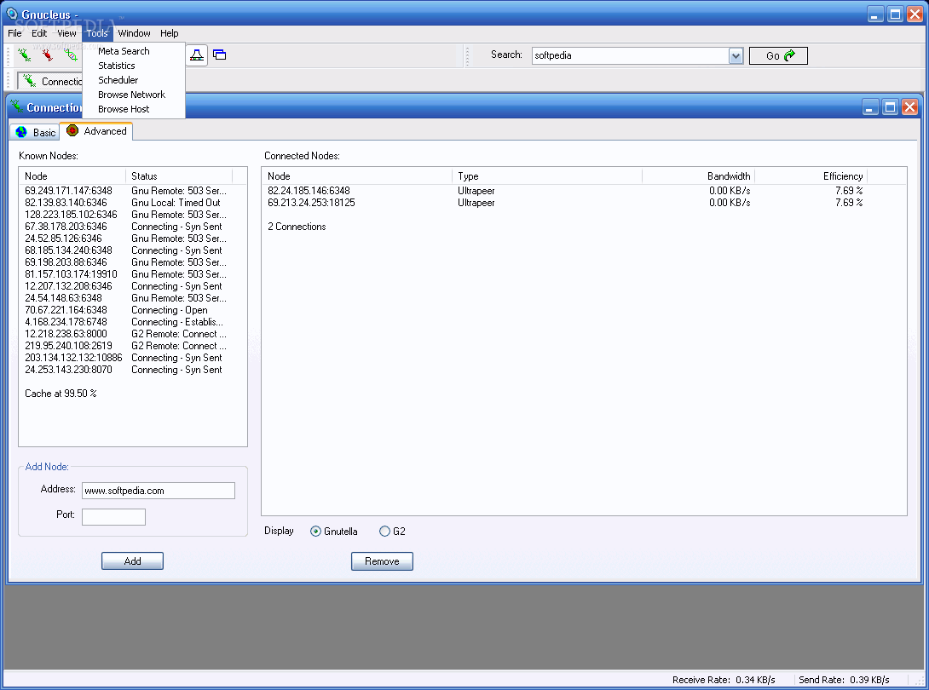Click the red gear icon on Advanced tab

coord(72,130)
